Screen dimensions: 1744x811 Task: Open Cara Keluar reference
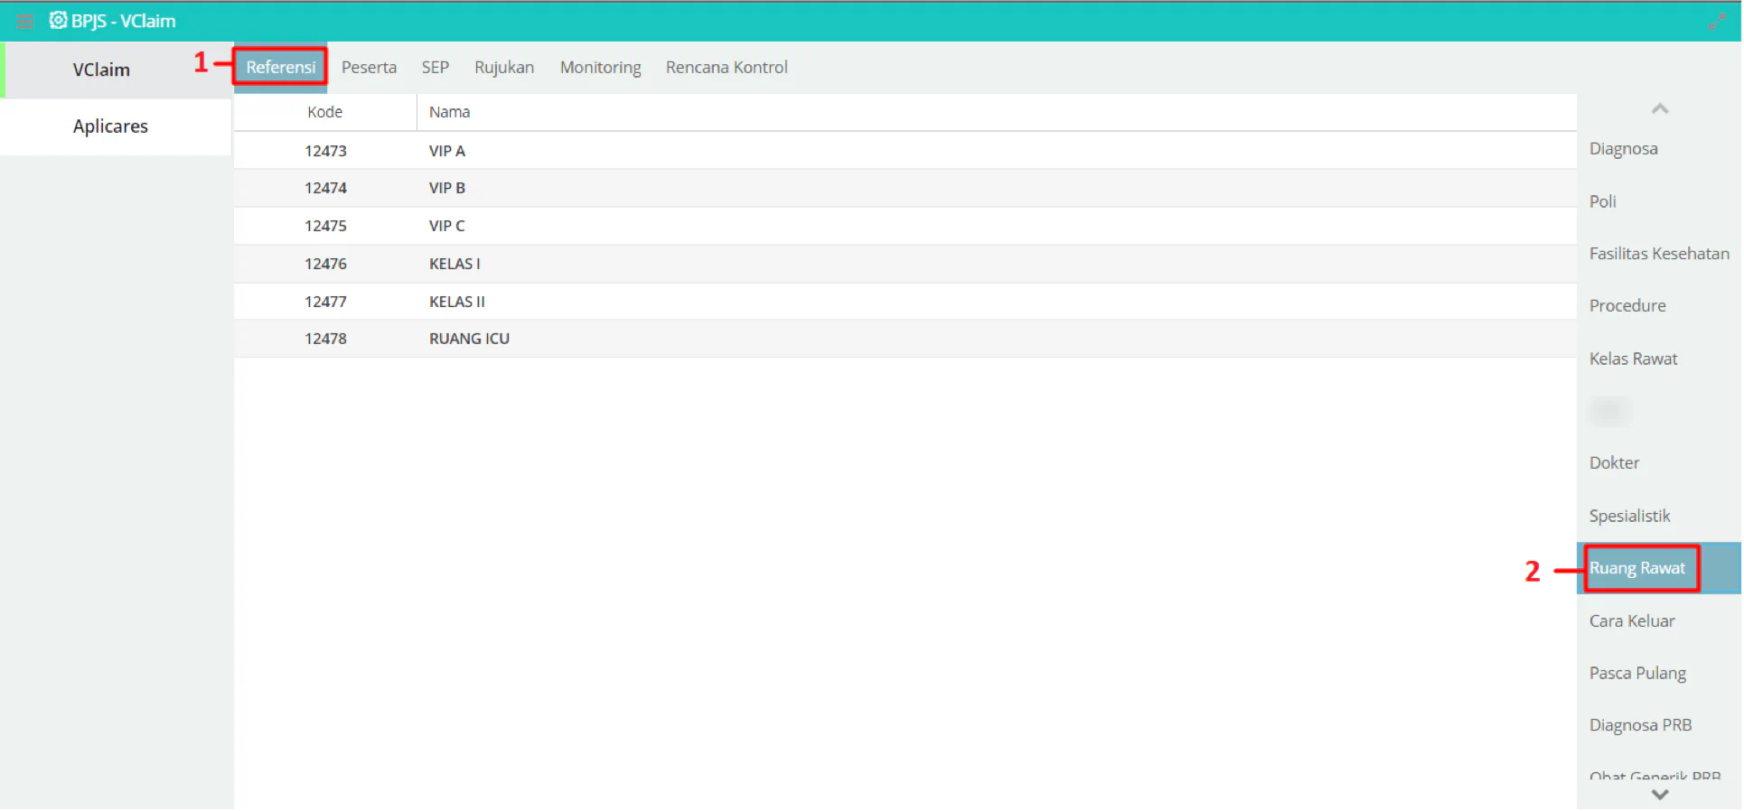point(1632,620)
